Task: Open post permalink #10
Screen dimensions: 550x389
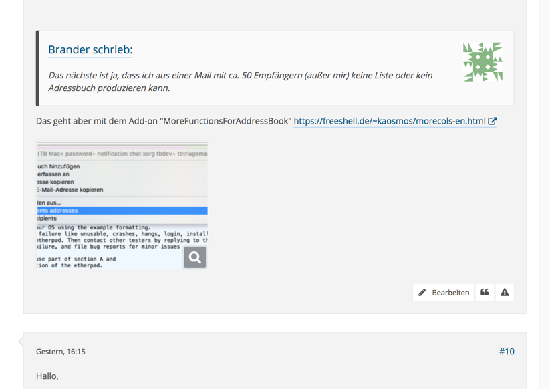Action: 507,352
